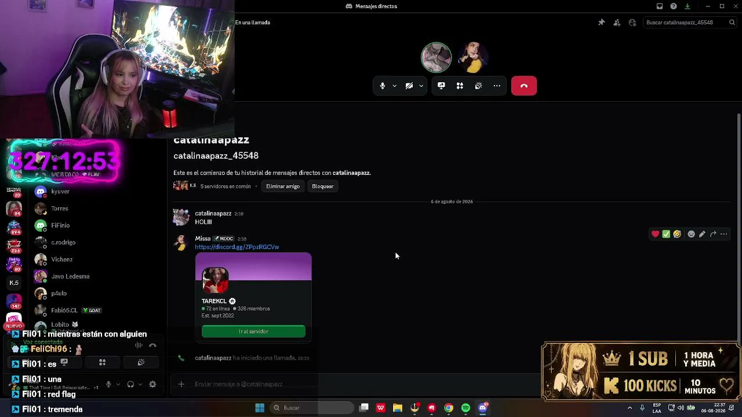Hang up the call with red button
This screenshot has width=742, height=417.
pos(524,86)
